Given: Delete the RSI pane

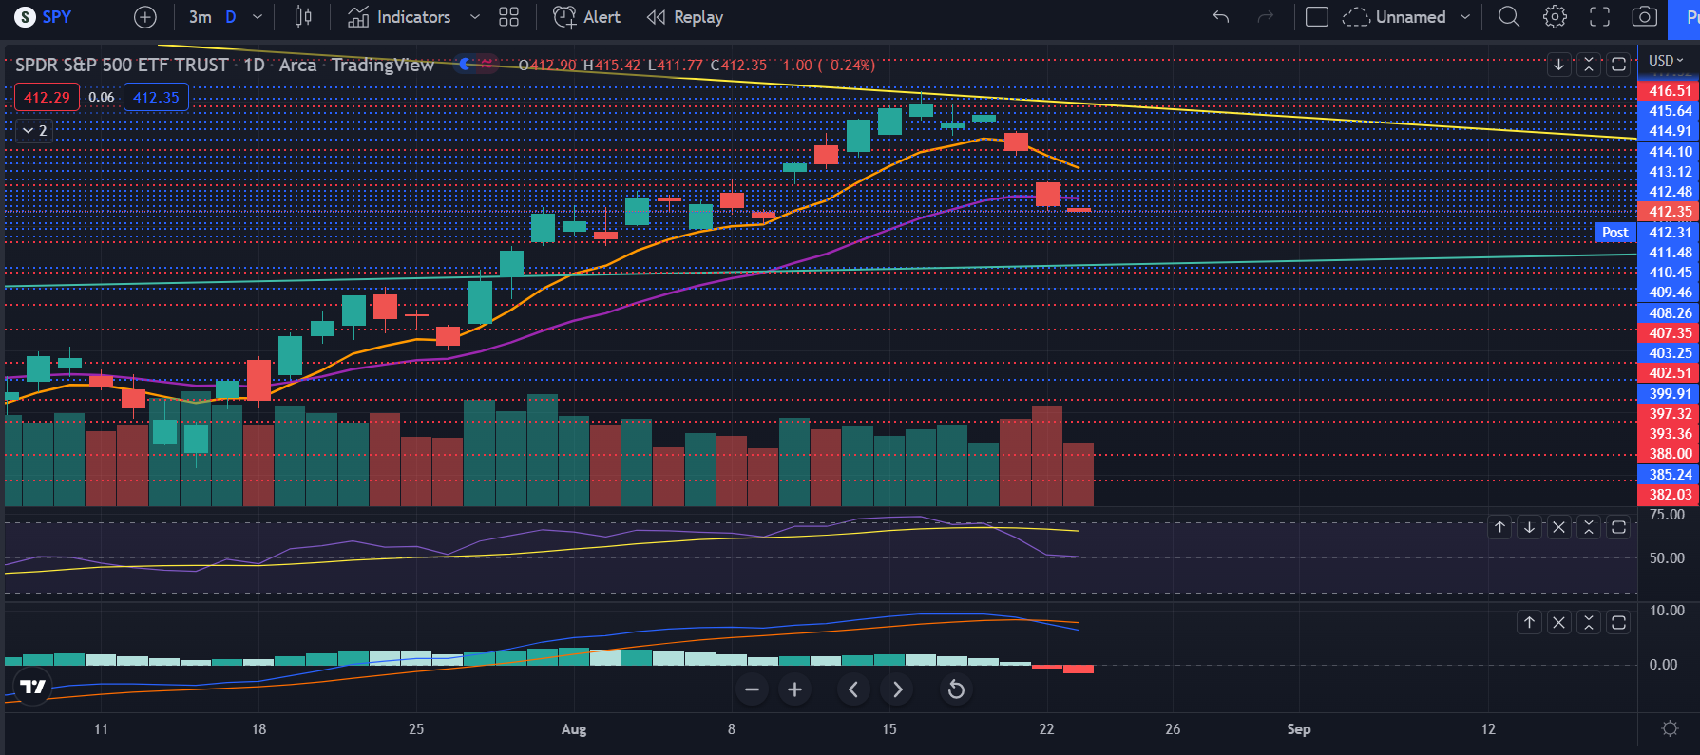Looking at the screenshot, I should (1559, 527).
